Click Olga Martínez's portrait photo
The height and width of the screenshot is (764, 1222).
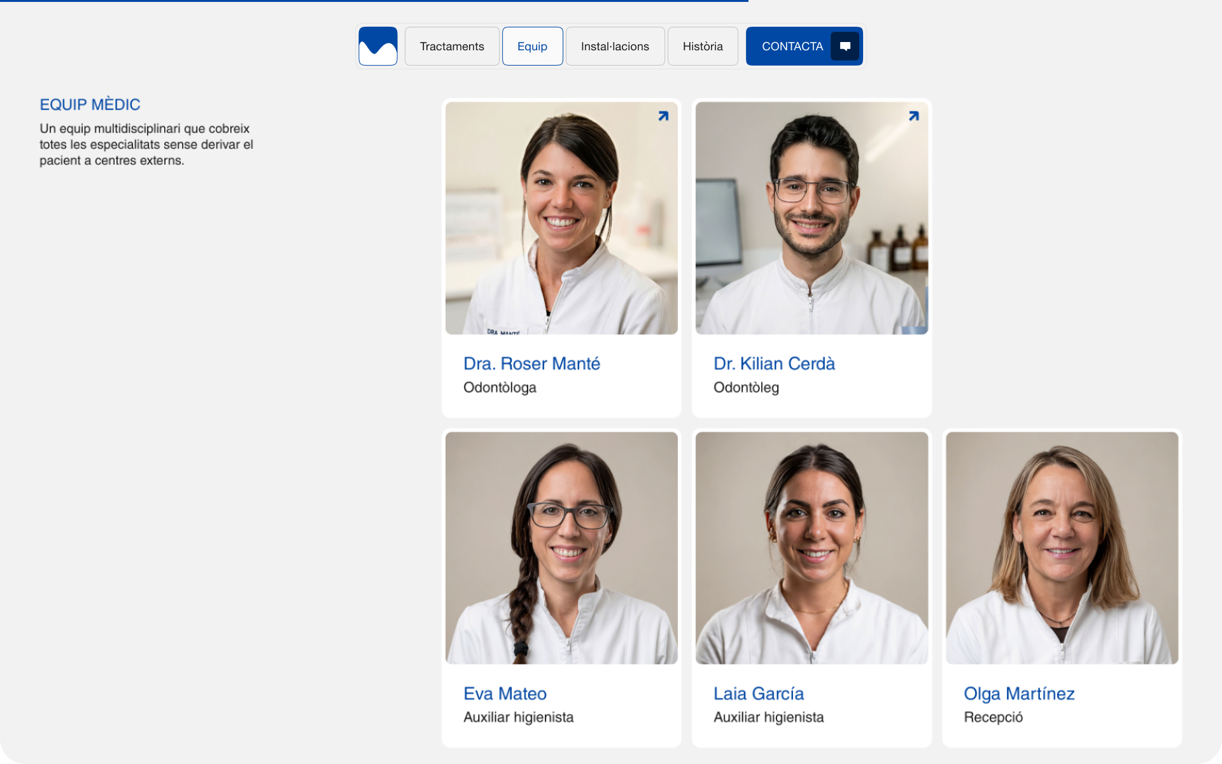(x=1062, y=548)
